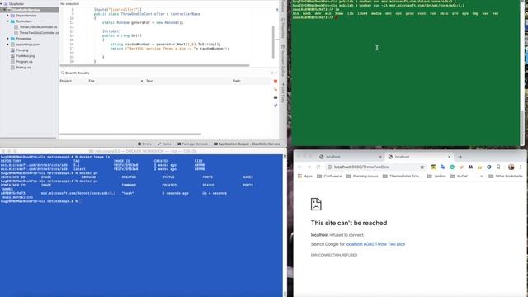The height and width of the screenshot is (297, 528).
Task: Click the Dependencies folder icon
Action: (12, 16)
